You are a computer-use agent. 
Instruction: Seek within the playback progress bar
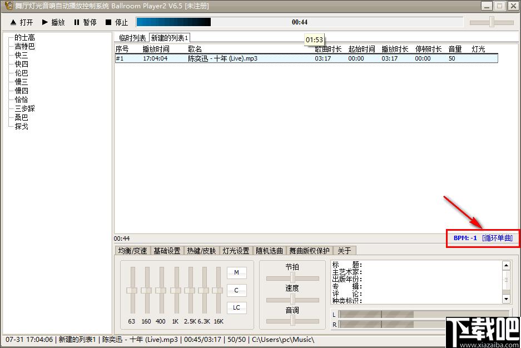(x=300, y=22)
